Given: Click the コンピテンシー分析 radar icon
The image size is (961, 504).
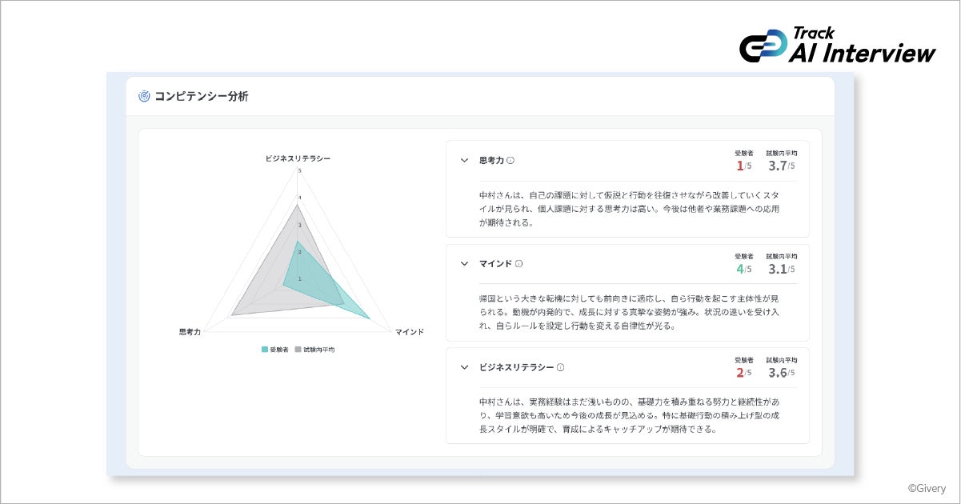Looking at the screenshot, I should pos(144,96).
